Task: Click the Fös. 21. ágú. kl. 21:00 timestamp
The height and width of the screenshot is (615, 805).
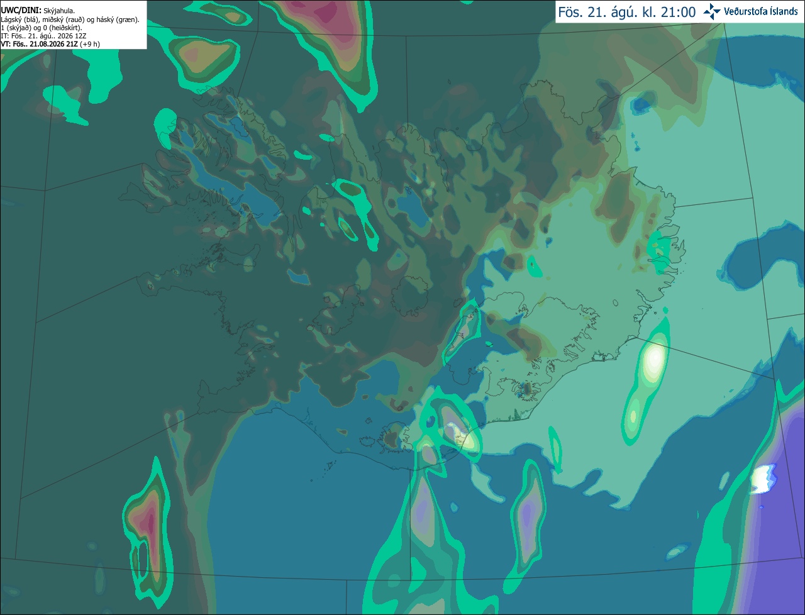Action: pos(627,12)
